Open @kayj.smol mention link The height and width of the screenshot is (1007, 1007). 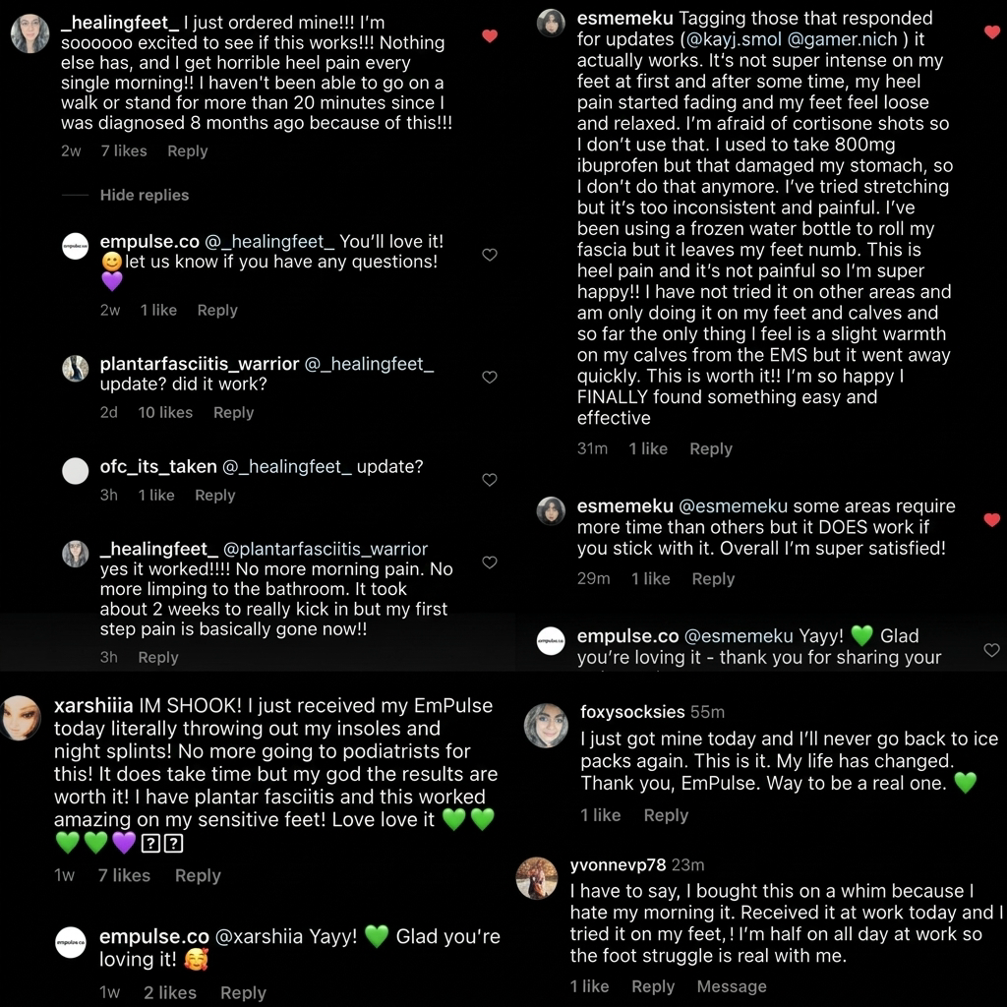[734, 39]
